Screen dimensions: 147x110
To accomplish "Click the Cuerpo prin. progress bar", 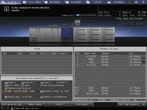I will tap(86, 15).
